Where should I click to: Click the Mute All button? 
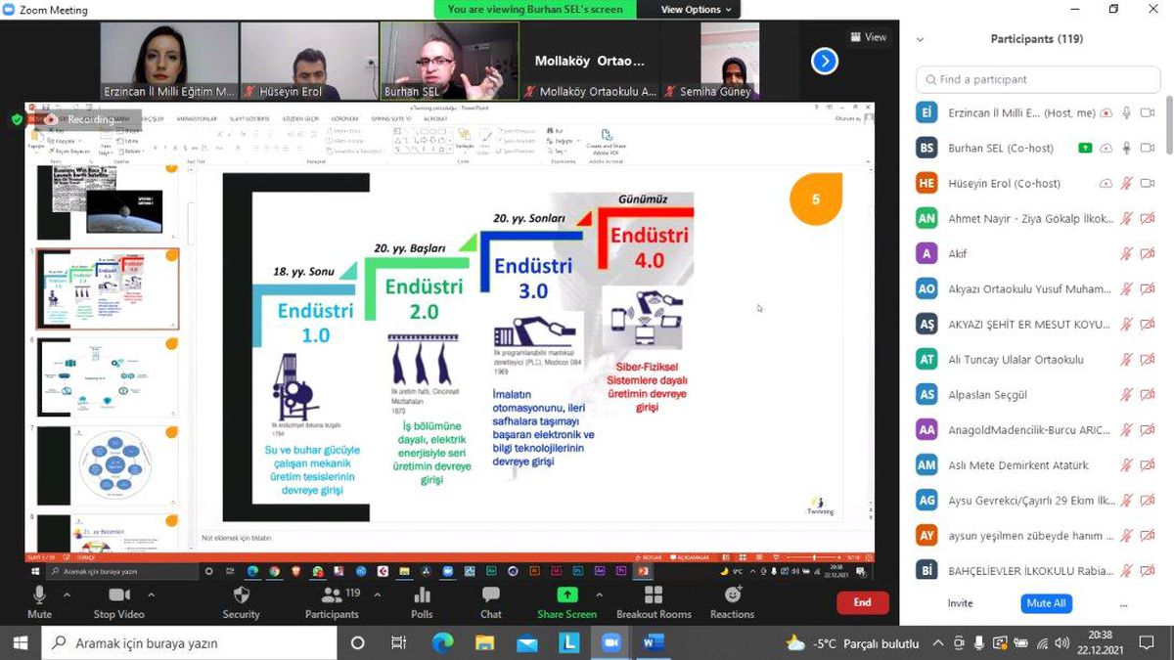pyautogui.click(x=1046, y=603)
